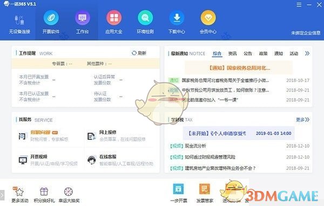This screenshot has height=206, width=324.
Task: Click 其他票种 count in summary bar
Action: pos(99,64)
